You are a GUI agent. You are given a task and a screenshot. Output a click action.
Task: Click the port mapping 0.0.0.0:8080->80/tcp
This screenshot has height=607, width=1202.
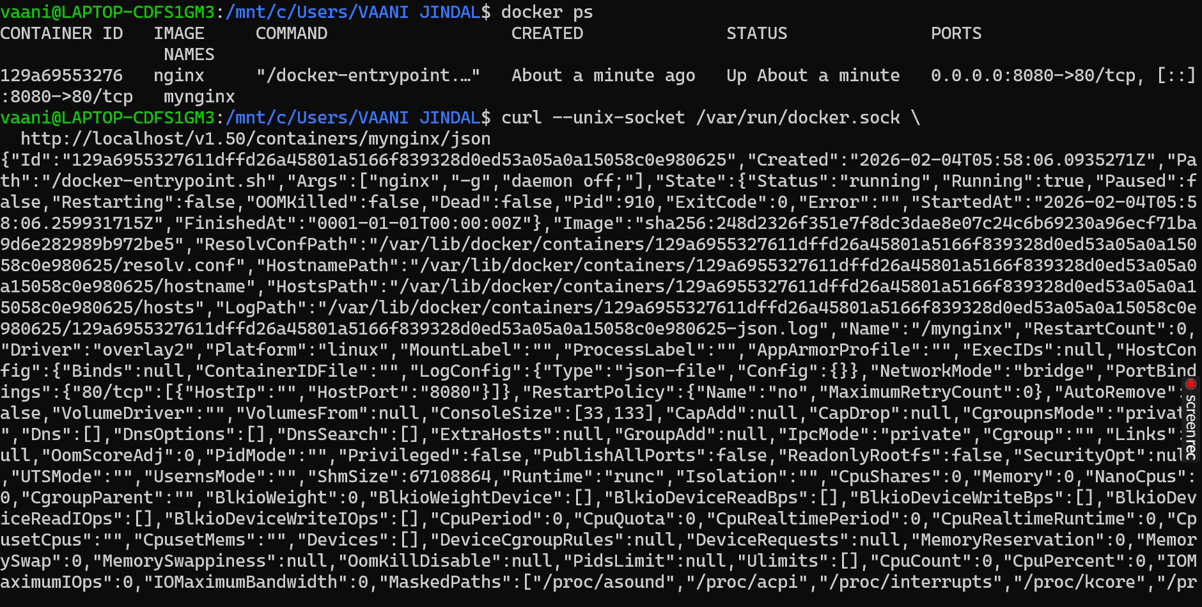tap(1034, 75)
